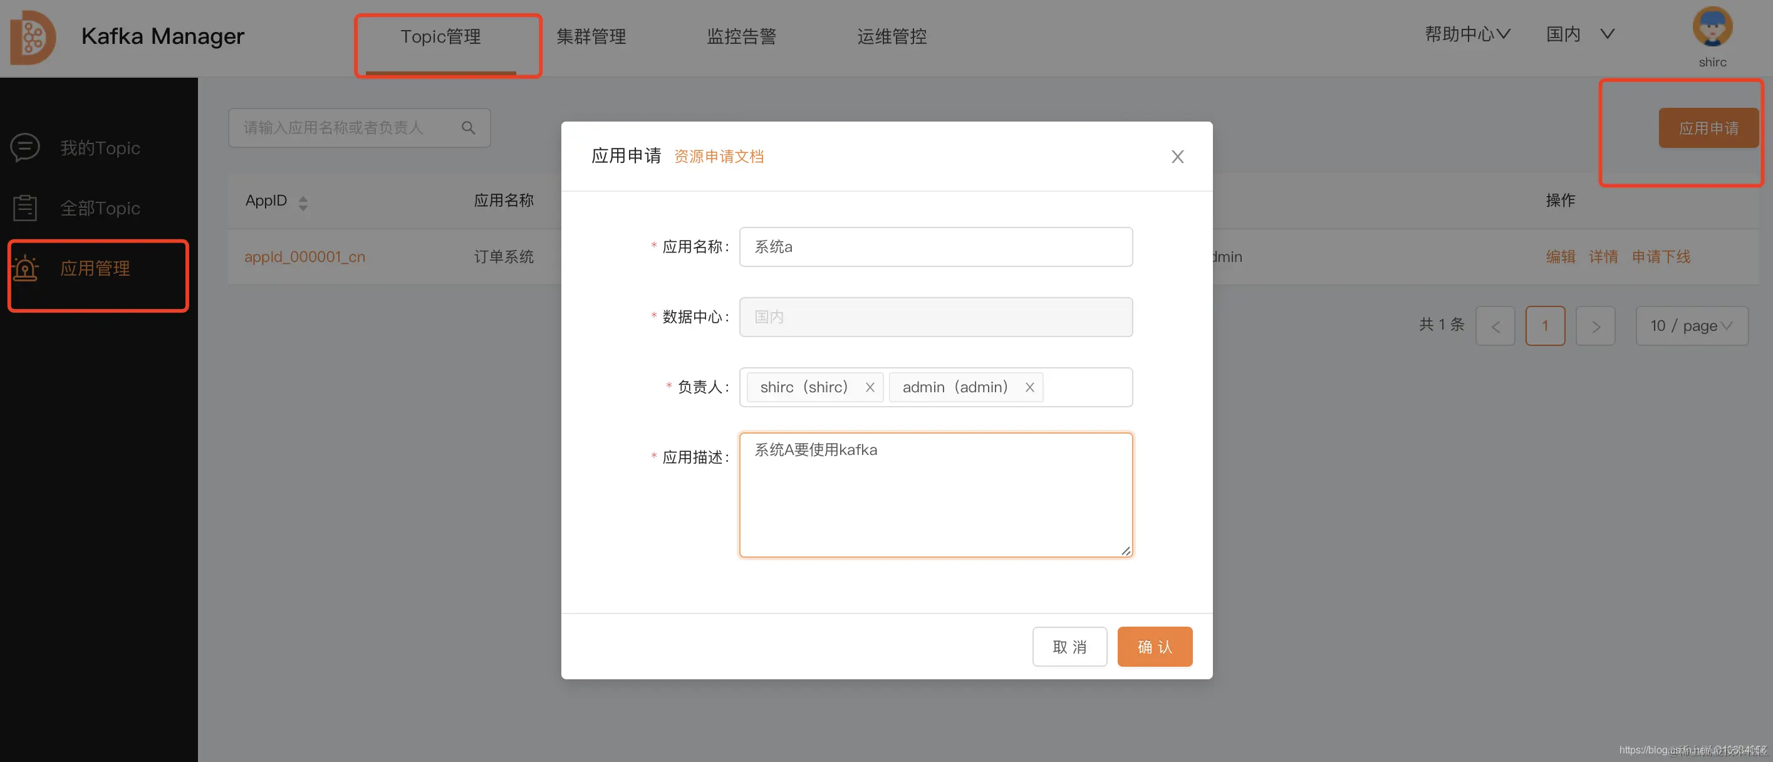
Task: Switch to the 集群管理 tab
Action: 591,36
